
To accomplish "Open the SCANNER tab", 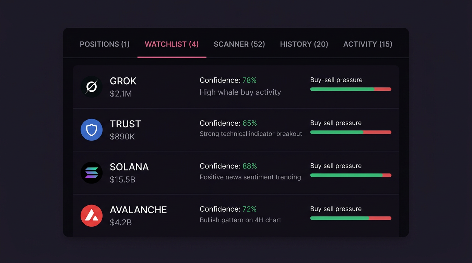I will tap(239, 44).
